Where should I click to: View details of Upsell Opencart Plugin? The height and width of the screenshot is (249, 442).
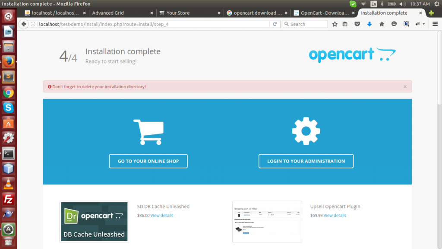335,215
